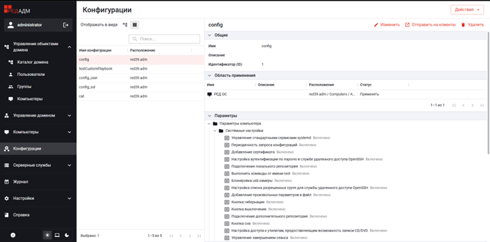The height and width of the screenshot is (242, 490).
Task: Switch to tree view display icon
Action: pyautogui.click(x=125, y=25)
